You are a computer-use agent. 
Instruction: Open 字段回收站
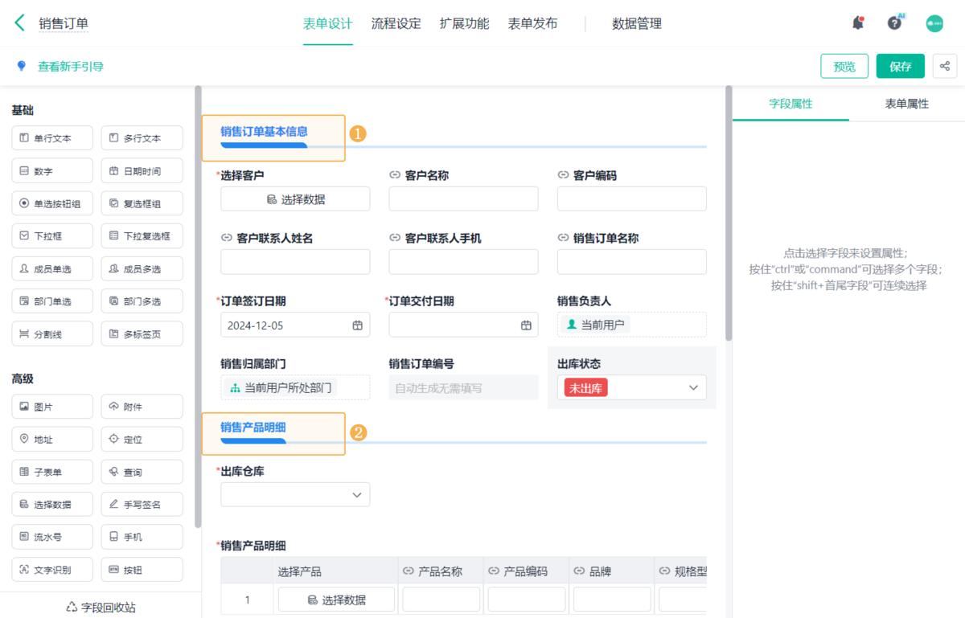(101, 607)
